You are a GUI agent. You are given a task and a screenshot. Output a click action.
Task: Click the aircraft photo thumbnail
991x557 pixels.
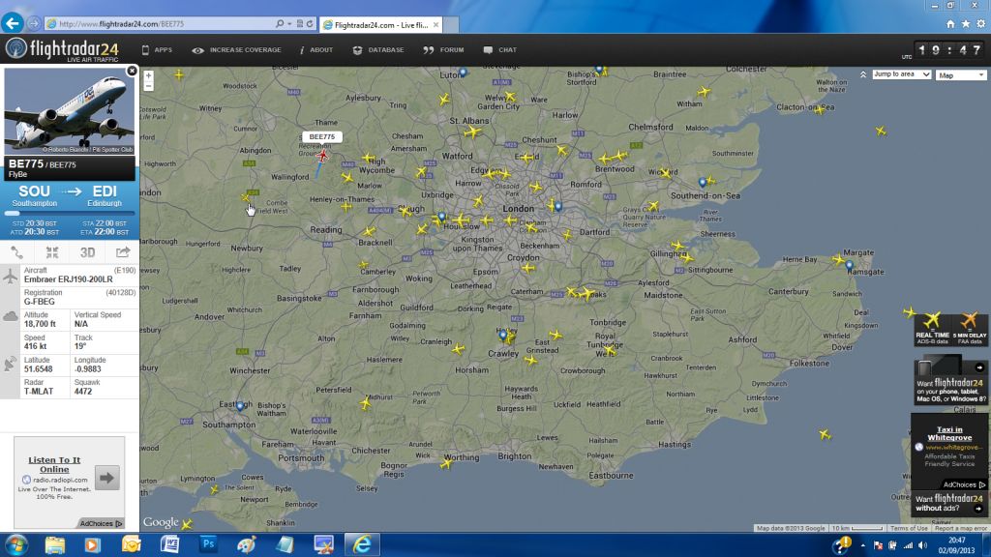point(70,111)
